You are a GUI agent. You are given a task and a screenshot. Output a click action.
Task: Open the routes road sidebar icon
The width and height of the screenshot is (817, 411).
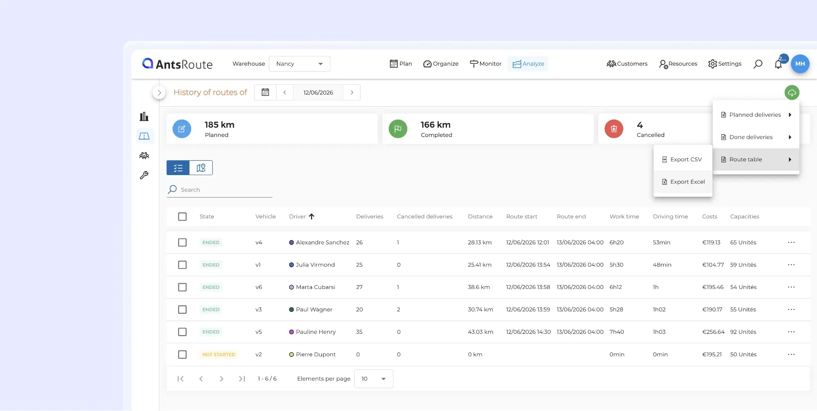pyautogui.click(x=144, y=136)
